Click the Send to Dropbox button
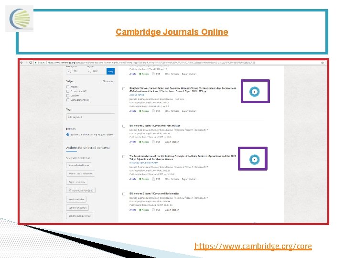 click(x=77, y=207)
